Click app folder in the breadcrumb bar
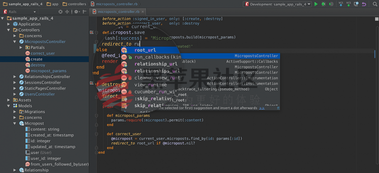 pos(52,4)
